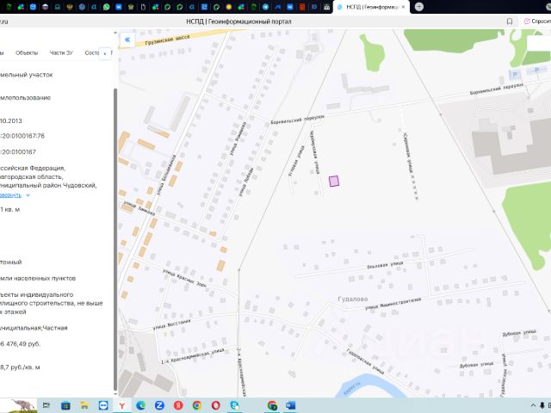The height and width of the screenshot is (413, 551).
Task: Click the Ольховая улица street label
Action: (x=385, y=265)
